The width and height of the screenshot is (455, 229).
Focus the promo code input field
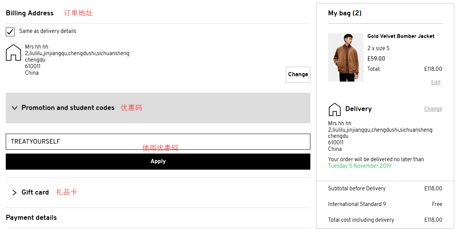coord(158,142)
